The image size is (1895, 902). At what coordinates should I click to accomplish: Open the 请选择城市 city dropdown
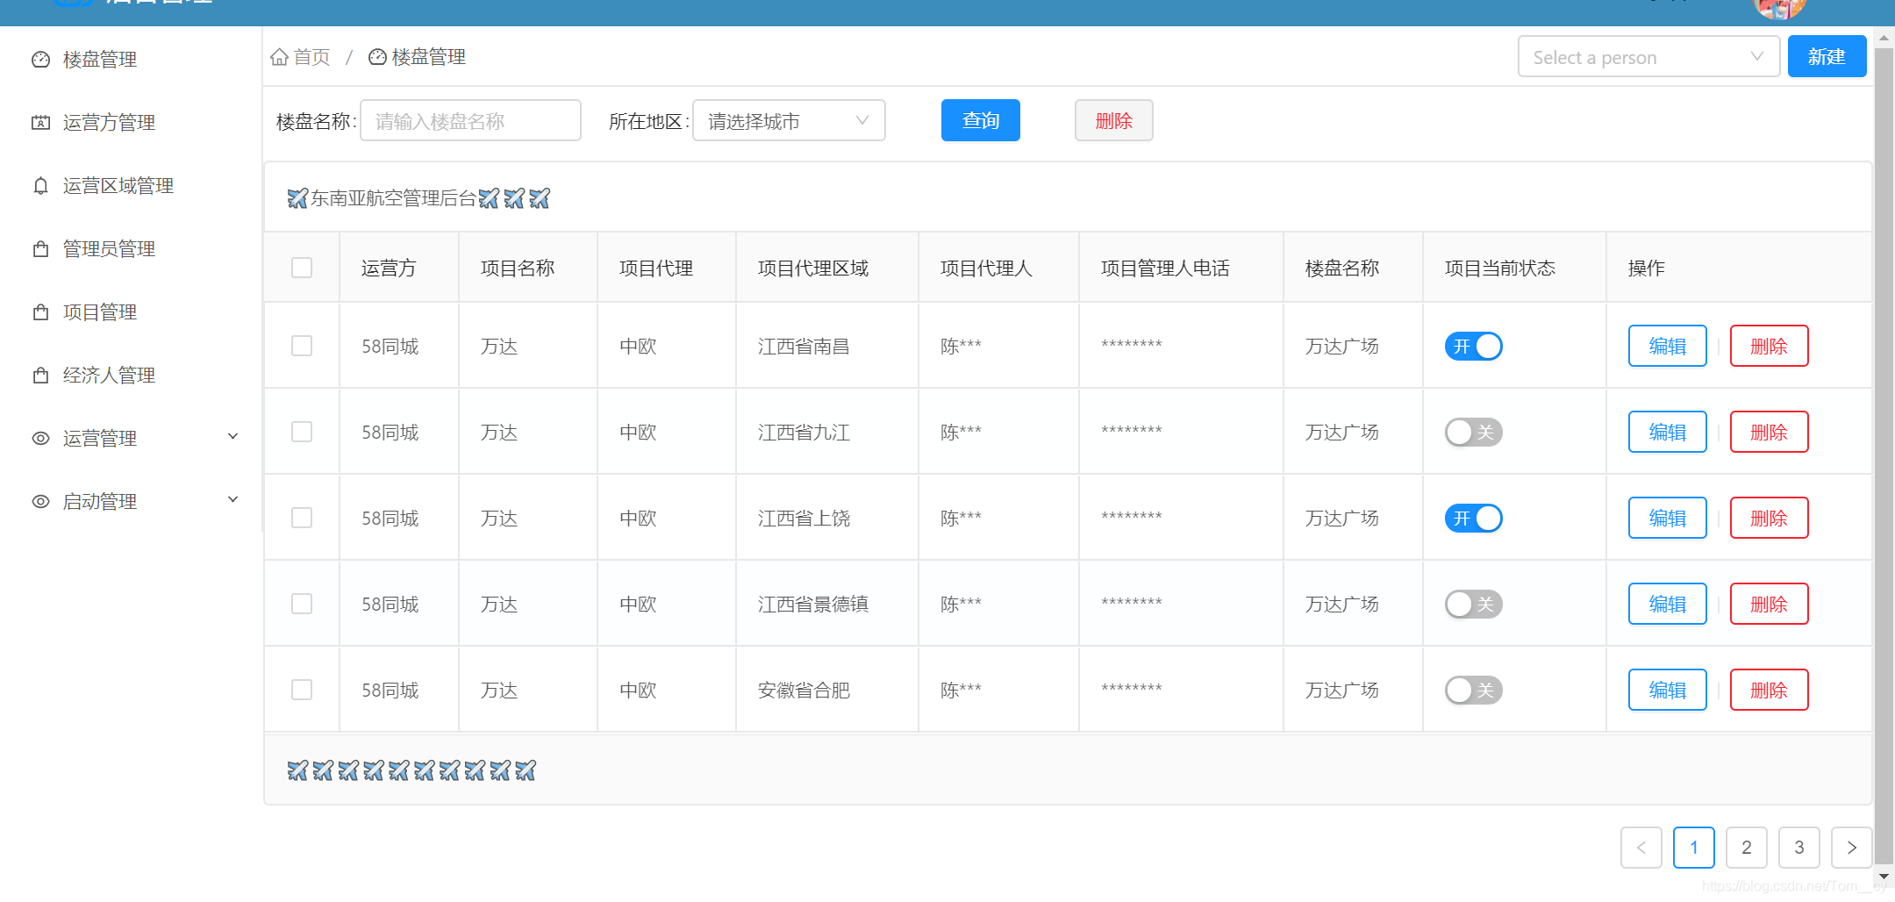pyautogui.click(x=787, y=120)
